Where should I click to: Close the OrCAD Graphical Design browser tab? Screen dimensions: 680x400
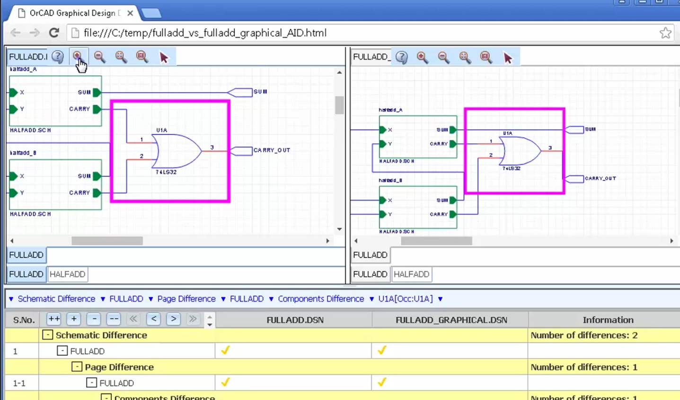pos(130,13)
